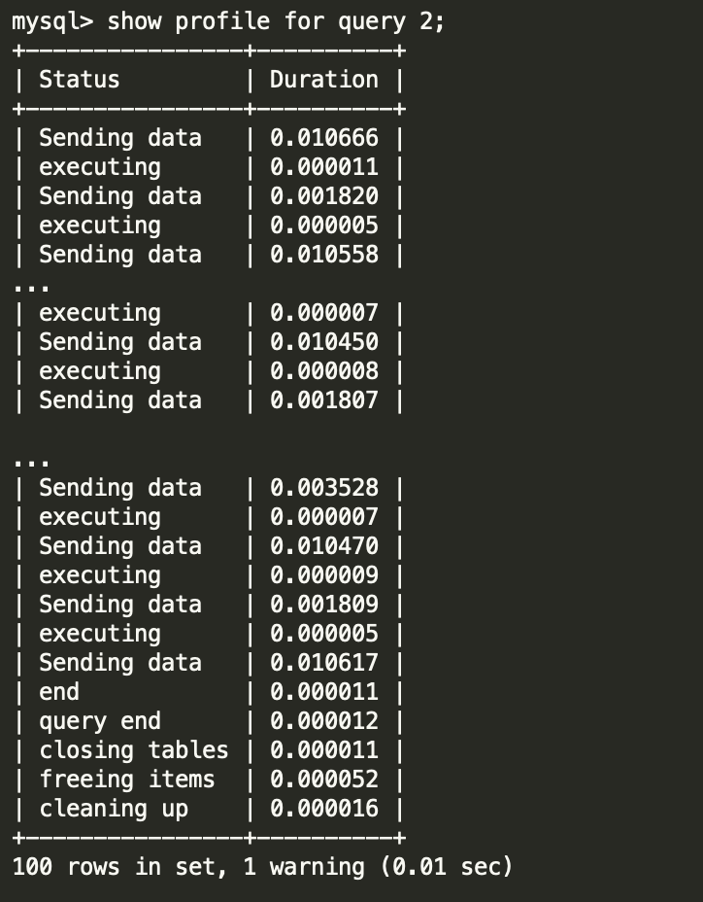Click the "query end" status text
Viewport: 703px width, 902px height.
point(99,721)
